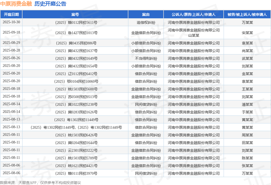The height and width of the screenshot is (185, 271).
Task: Click case number (2025)鄂0104民初10060号
Action: point(76,81)
